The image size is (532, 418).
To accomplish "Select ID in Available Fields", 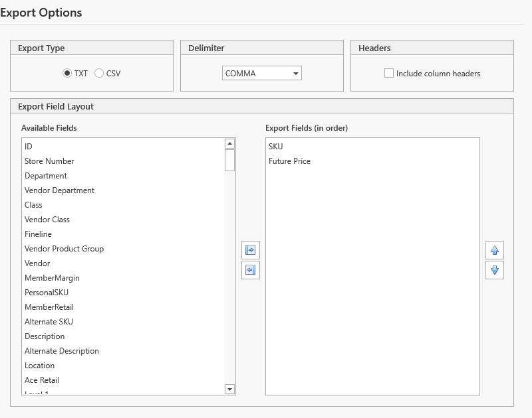I will click(x=122, y=146).
